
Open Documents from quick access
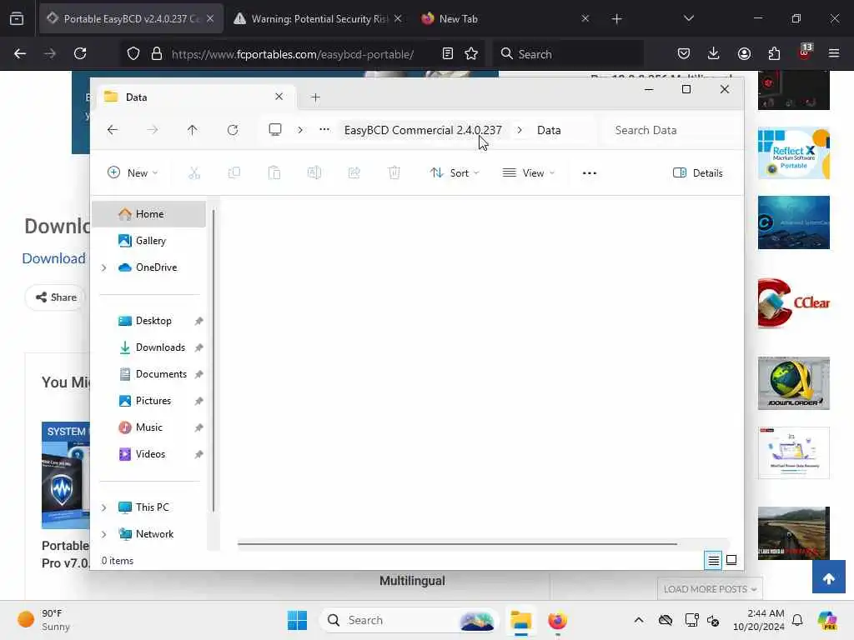tap(161, 374)
